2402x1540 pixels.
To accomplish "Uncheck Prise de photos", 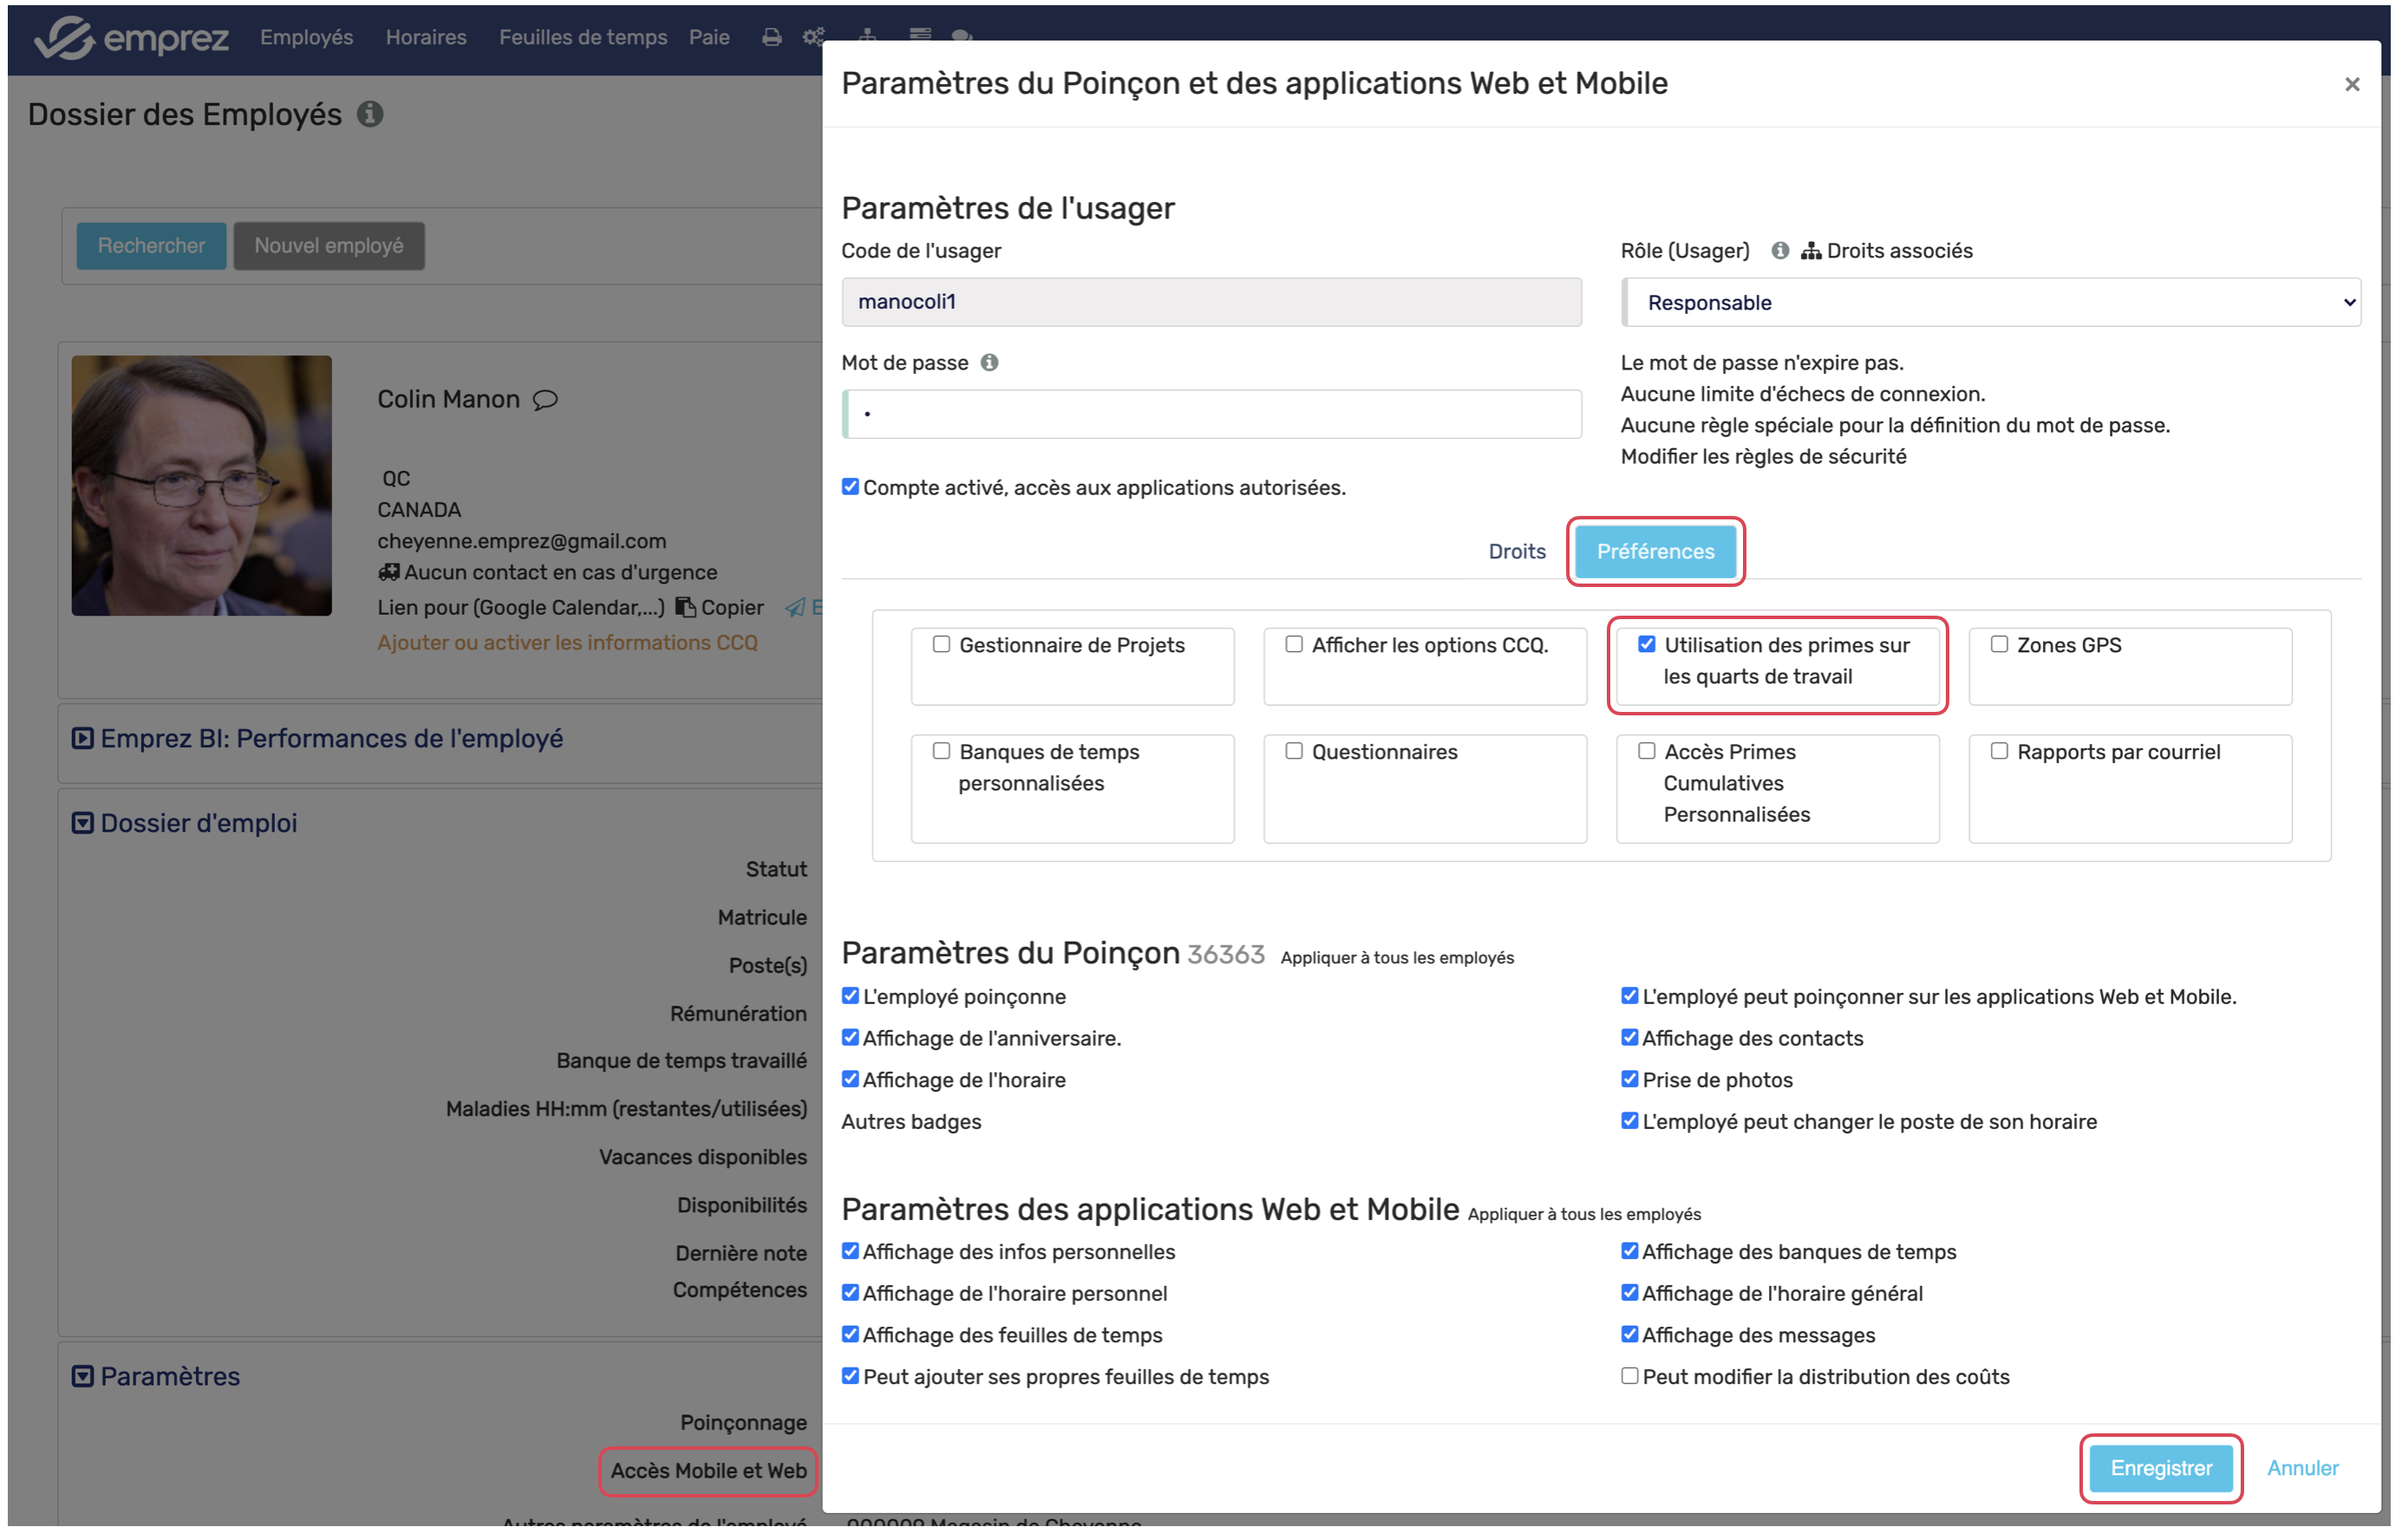I will coord(1630,1080).
